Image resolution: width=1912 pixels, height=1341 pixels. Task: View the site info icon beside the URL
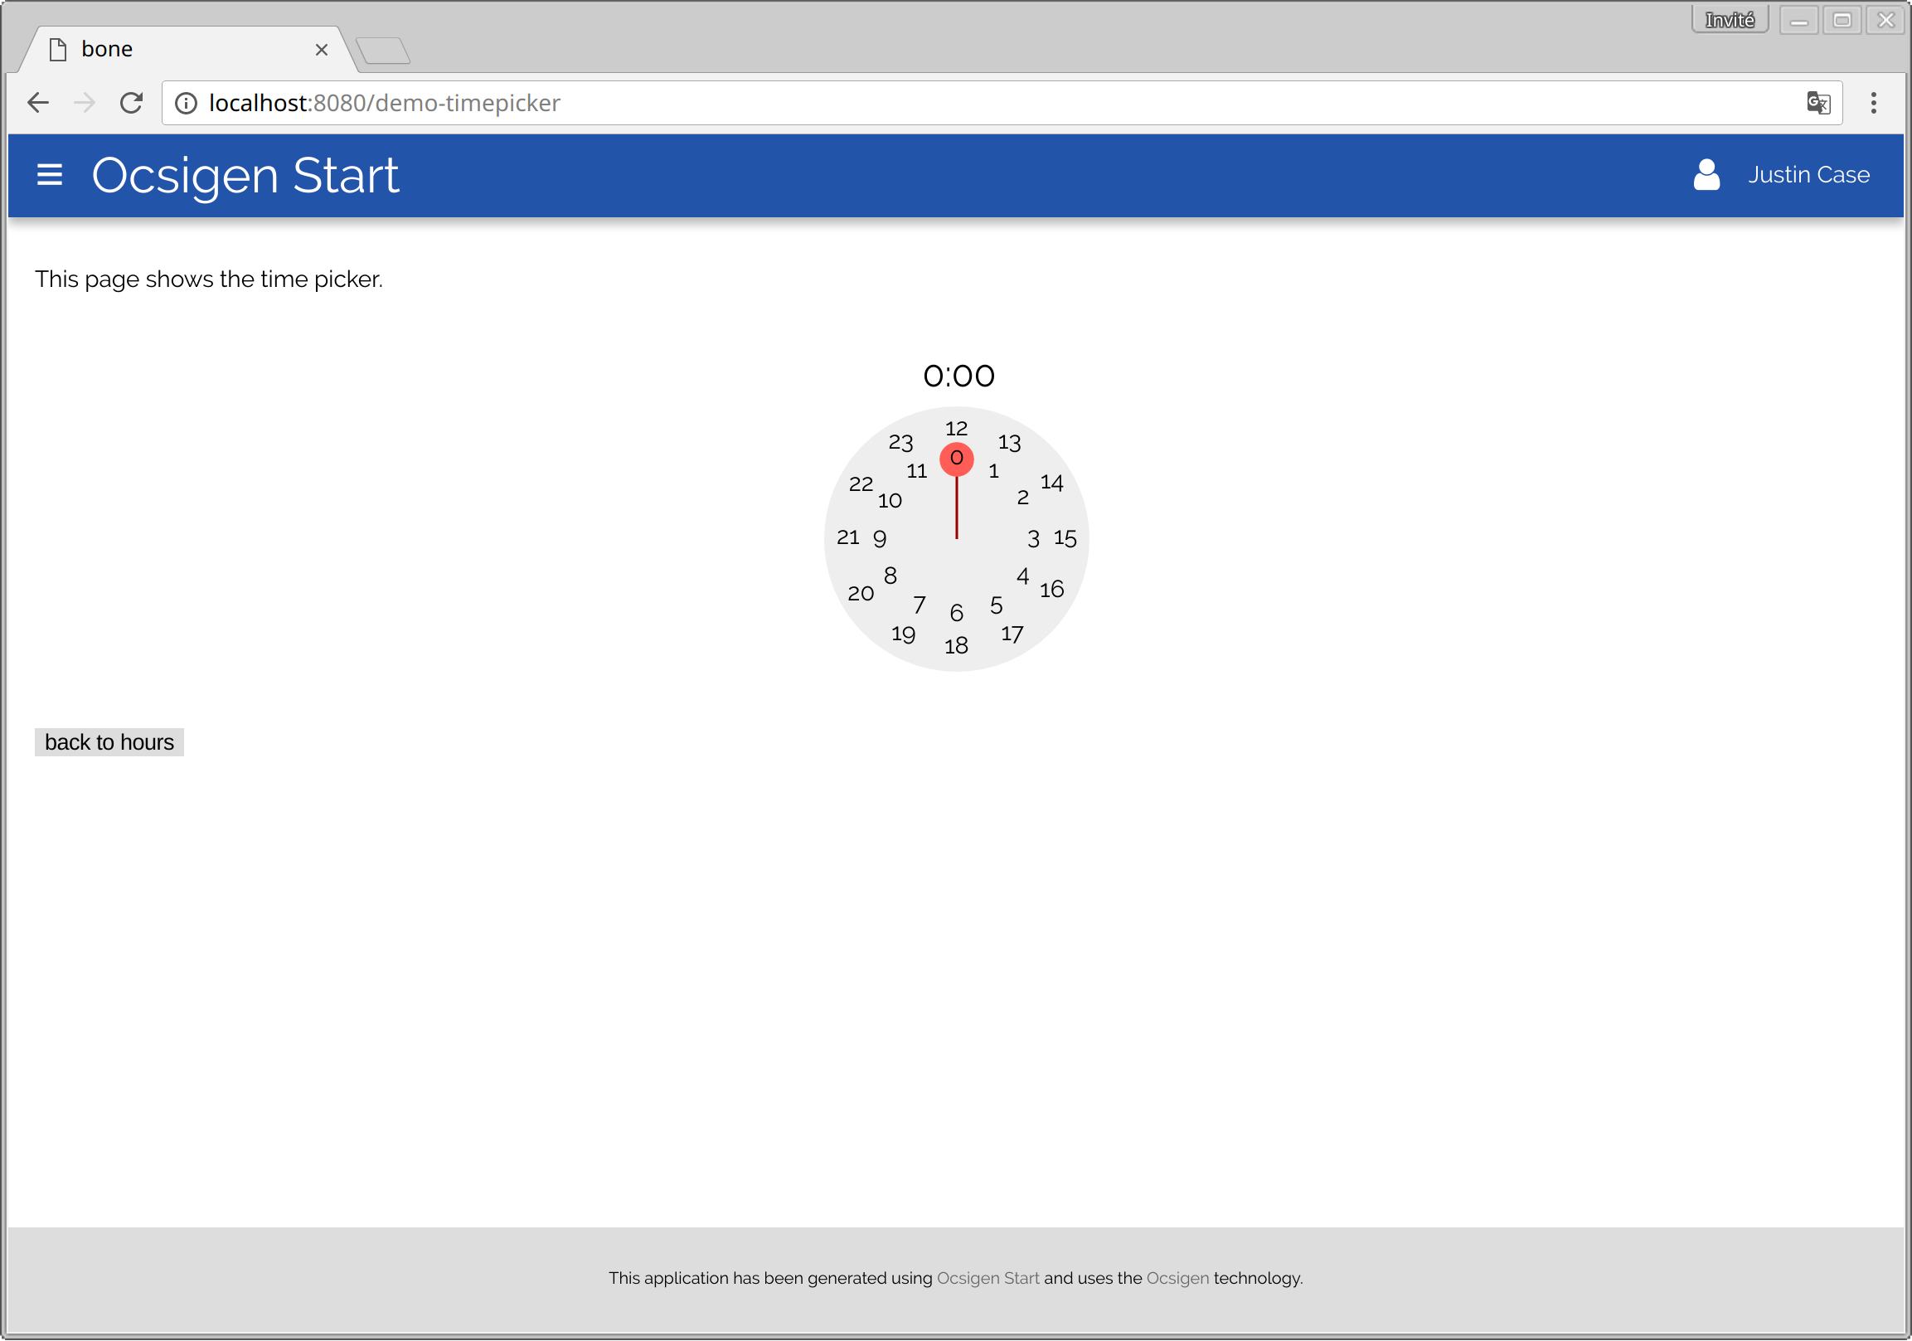coord(186,103)
